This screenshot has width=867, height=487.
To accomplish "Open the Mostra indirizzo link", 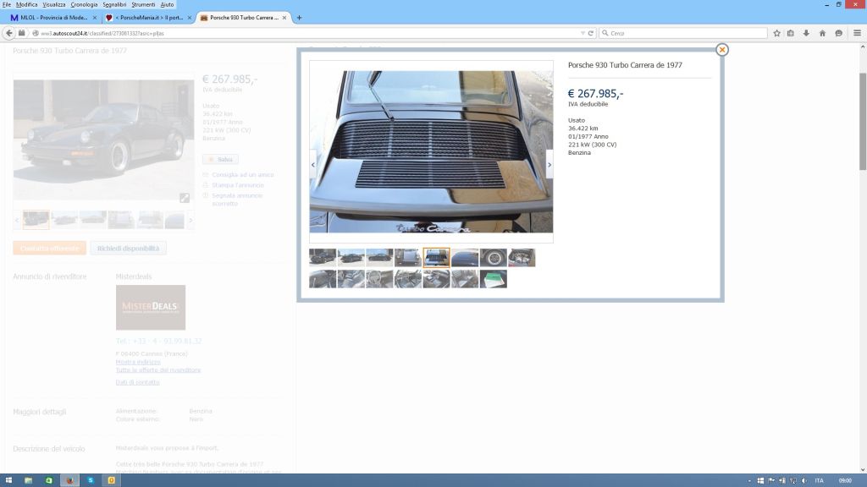I will pos(138,362).
